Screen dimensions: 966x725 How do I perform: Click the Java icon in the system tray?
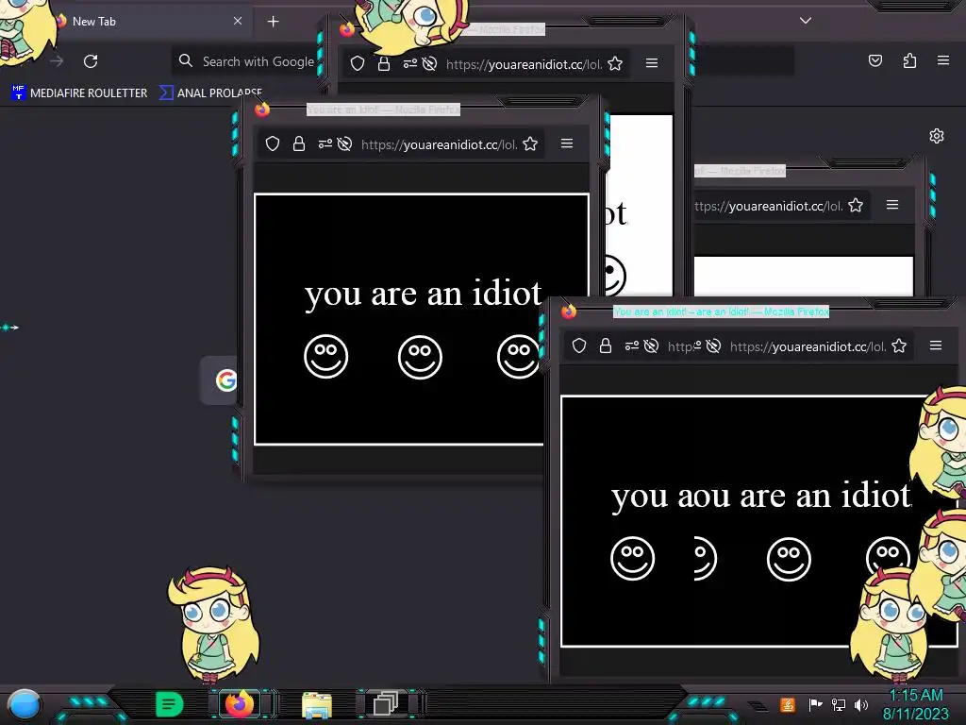coord(788,704)
